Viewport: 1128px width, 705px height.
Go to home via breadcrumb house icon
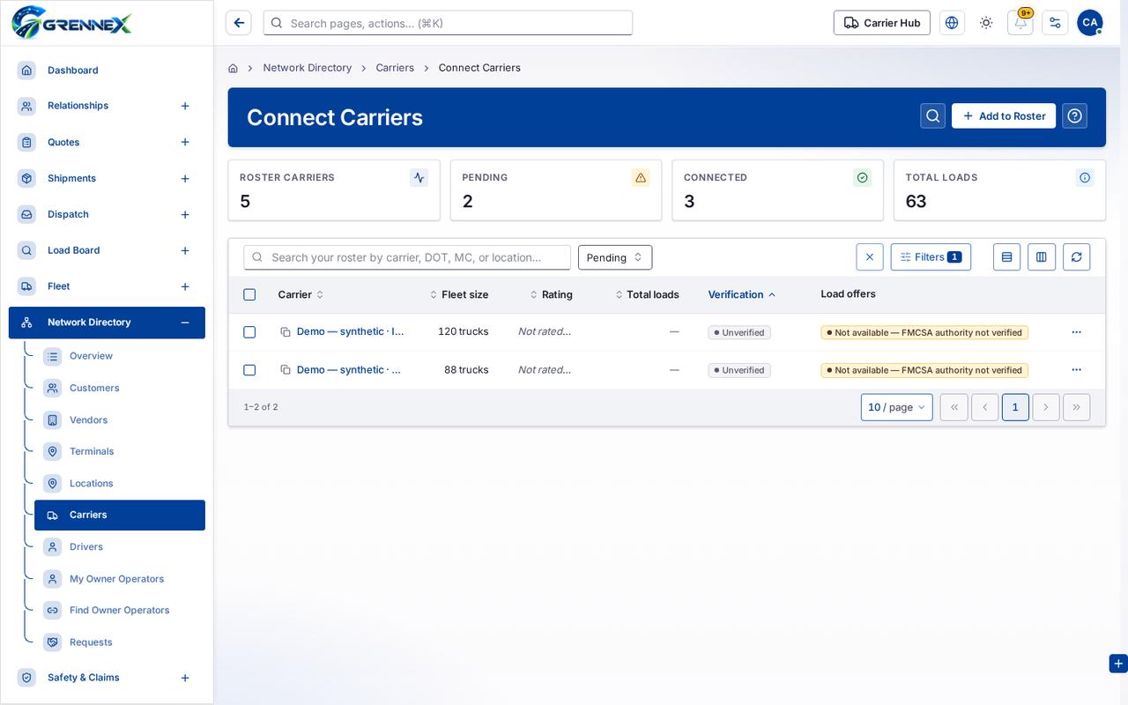[233, 68]
